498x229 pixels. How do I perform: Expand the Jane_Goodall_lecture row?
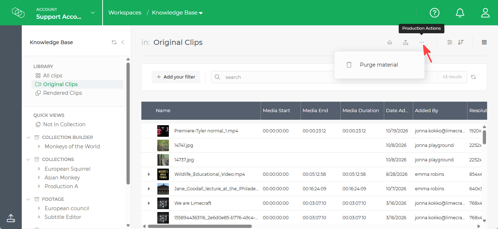tap(149, 189)
